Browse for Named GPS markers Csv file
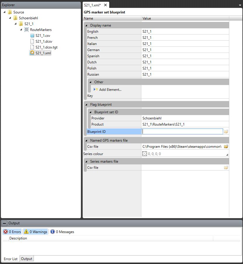 (x=226, y=147)
